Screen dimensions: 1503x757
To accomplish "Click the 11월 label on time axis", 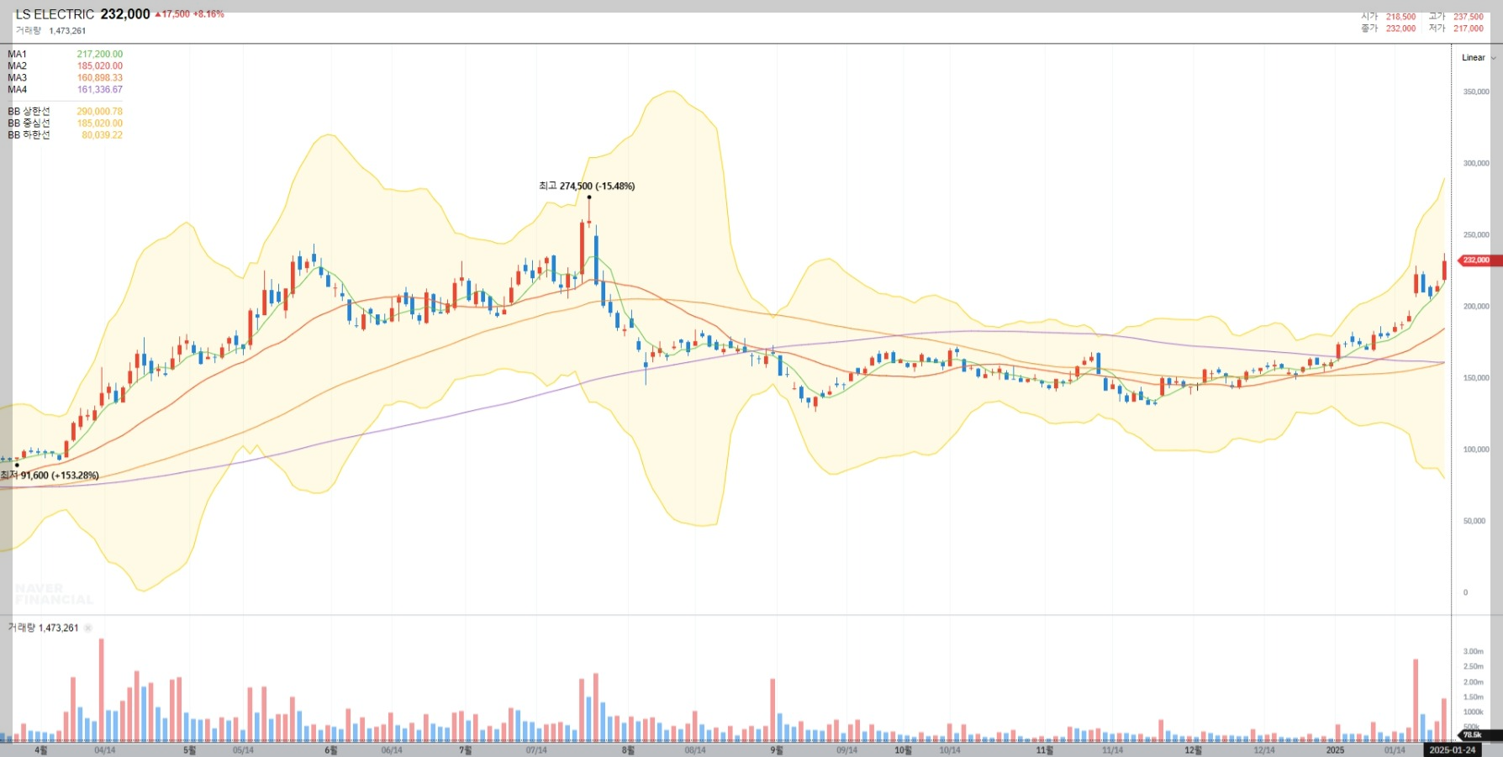I will click(1044, 750).
